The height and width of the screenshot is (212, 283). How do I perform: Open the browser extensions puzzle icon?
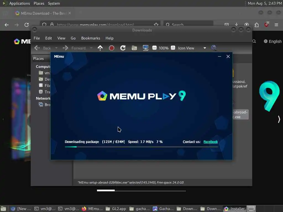(x=256, y=25)
